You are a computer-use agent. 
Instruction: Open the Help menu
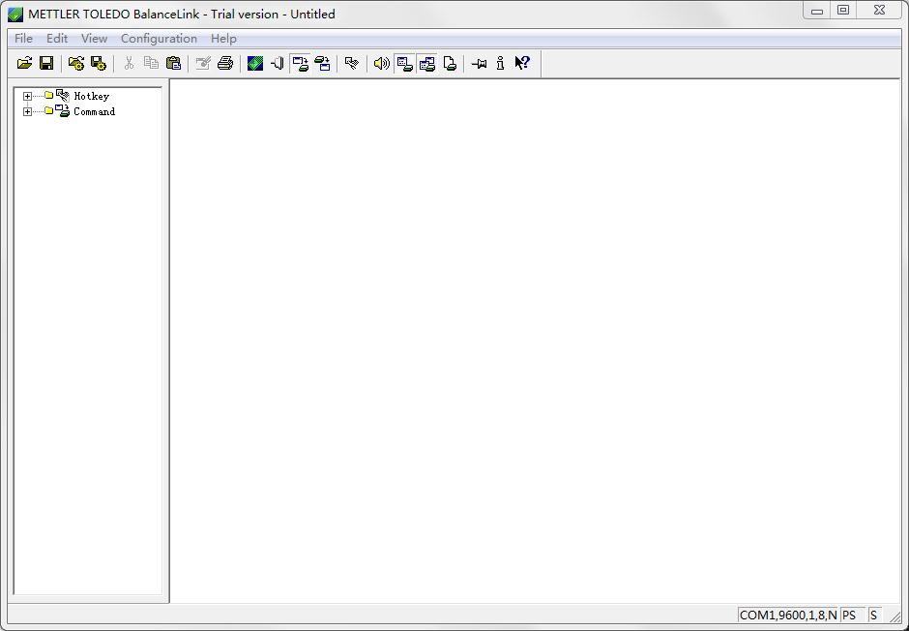[223, 39]
